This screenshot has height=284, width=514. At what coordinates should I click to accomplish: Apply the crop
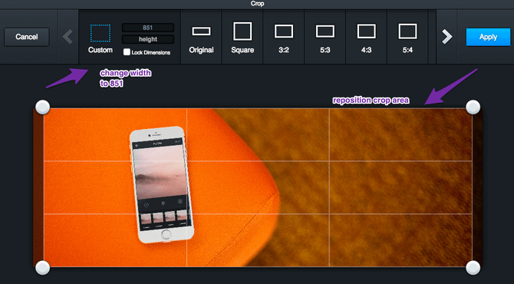(x=488, y=37)
